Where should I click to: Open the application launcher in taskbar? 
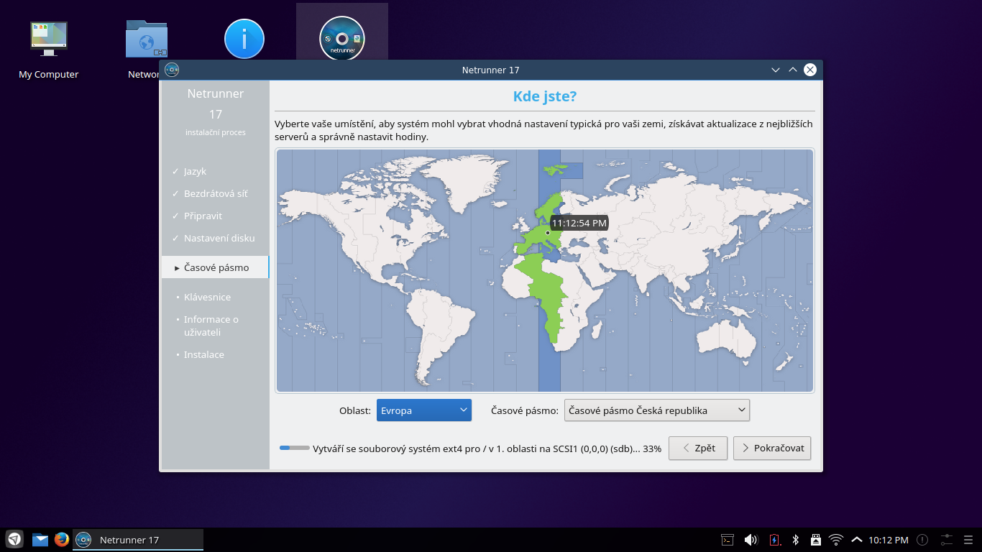pyautogui.click(x=14, y=539)
